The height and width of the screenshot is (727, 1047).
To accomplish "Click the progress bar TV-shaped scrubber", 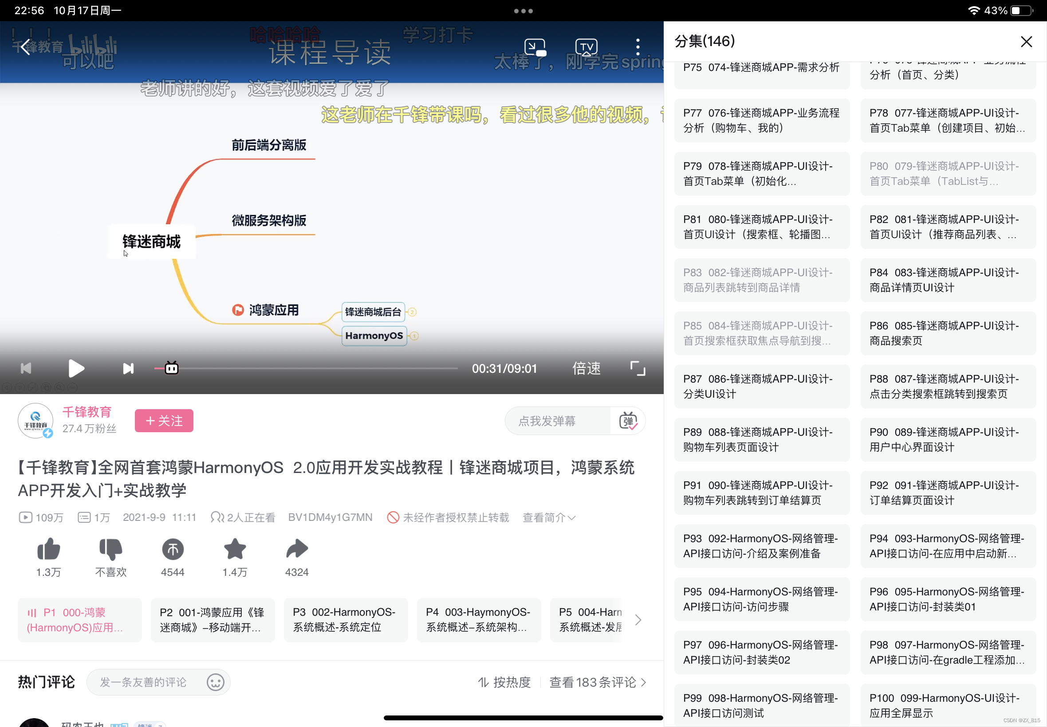I will (171, 367).
